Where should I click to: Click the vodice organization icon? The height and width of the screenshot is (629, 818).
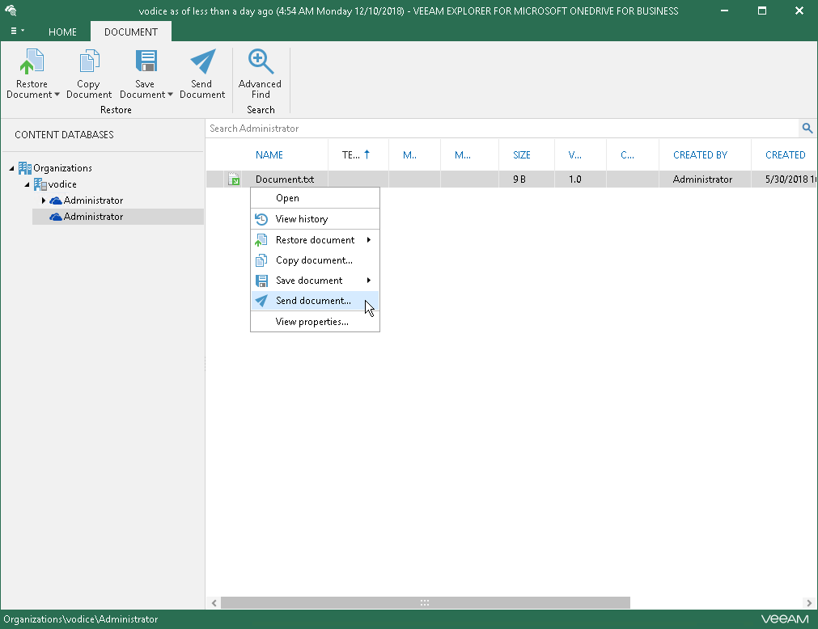(40, 184)
